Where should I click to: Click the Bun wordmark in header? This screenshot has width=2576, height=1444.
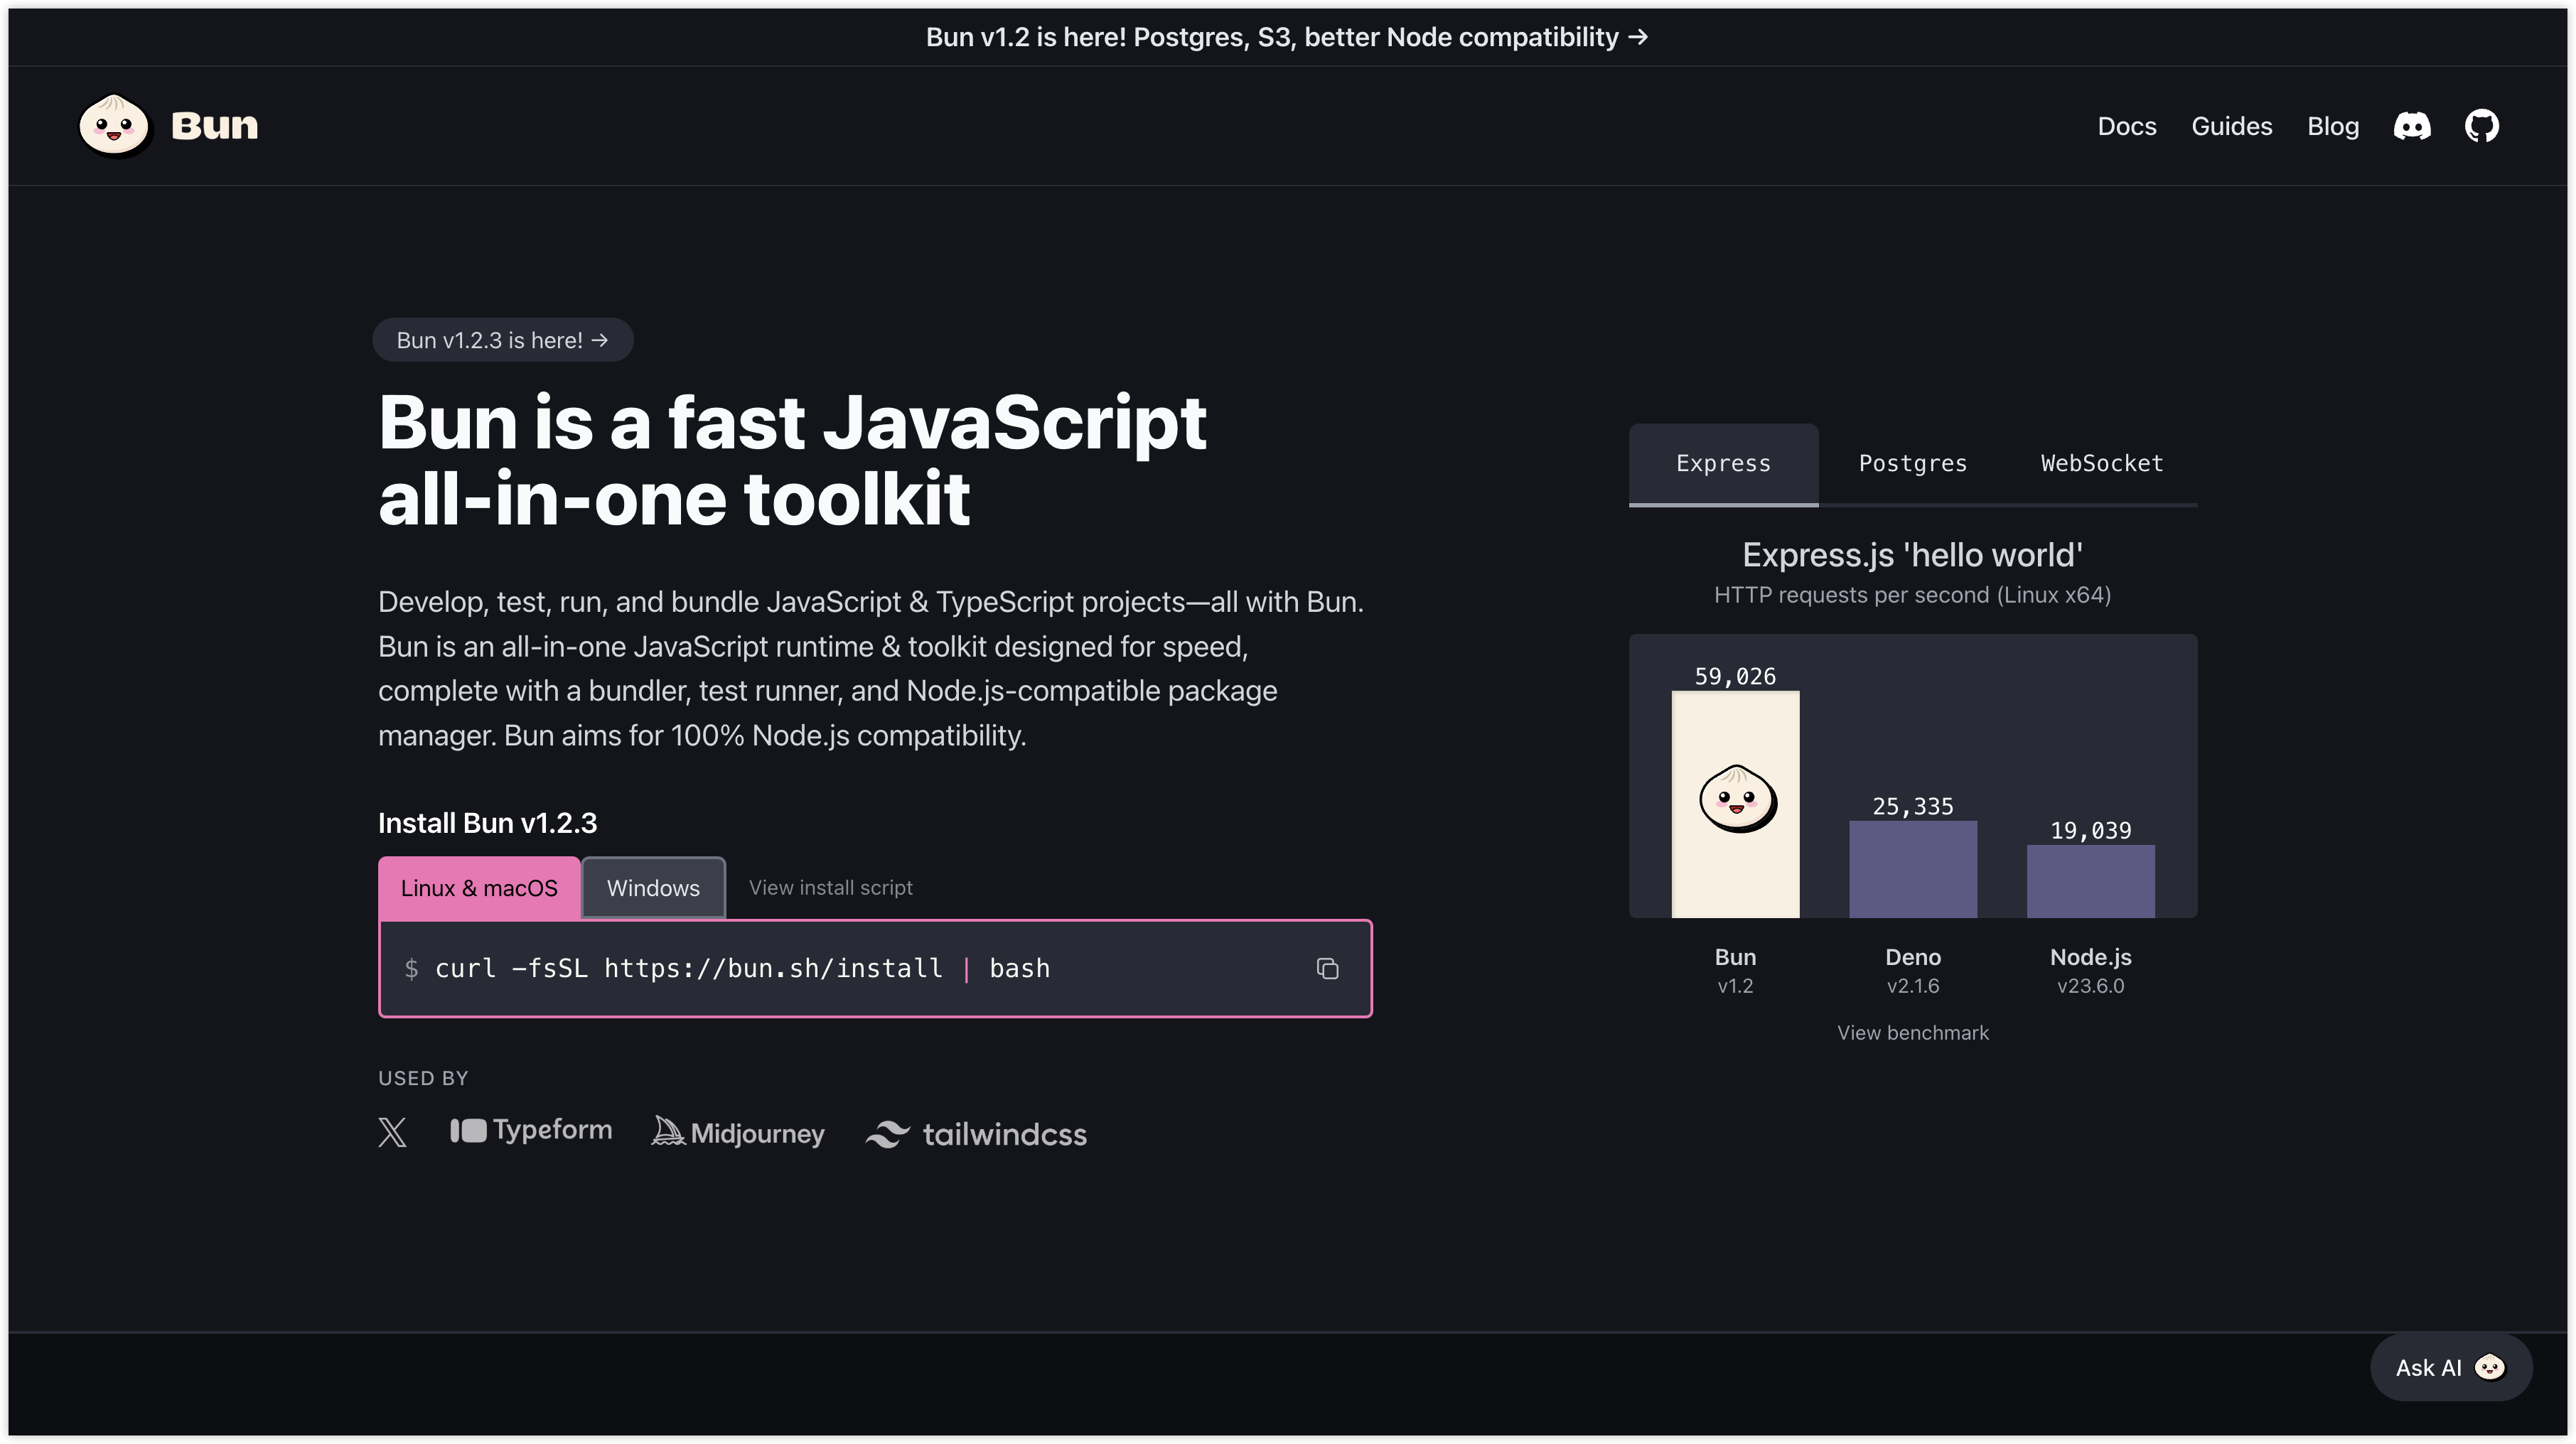214,126
